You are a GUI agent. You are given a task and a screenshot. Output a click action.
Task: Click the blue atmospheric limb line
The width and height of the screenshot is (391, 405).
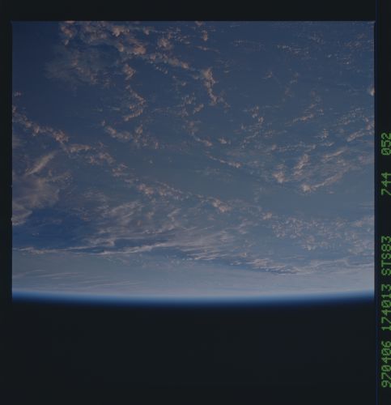[x=193, y=296]
